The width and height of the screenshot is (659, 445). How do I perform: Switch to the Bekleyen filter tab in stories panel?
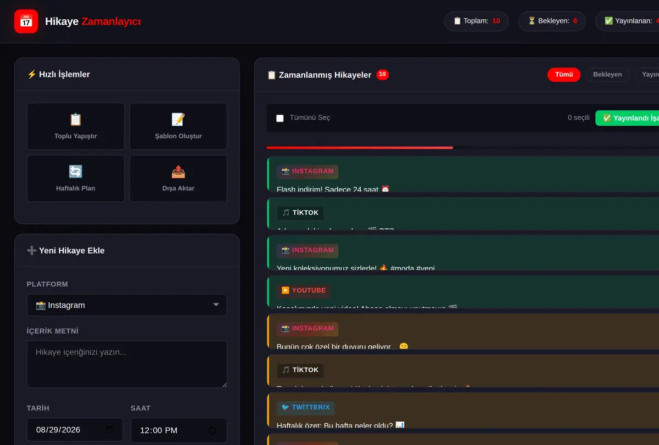point(607,75)
